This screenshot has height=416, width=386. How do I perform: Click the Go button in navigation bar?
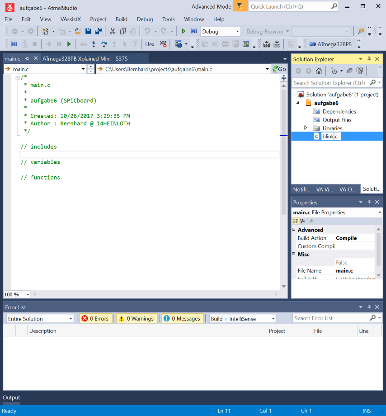pyautogui.click(x=279, y=69)
